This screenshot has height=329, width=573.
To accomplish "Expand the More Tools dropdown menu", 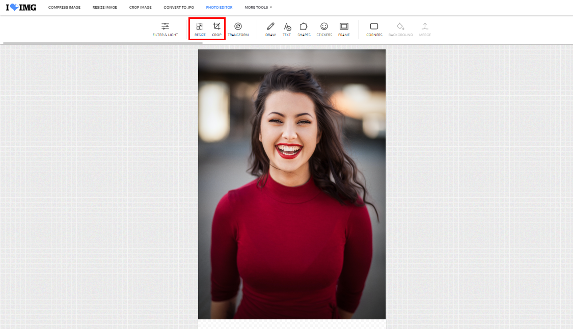I will point(258,8).
